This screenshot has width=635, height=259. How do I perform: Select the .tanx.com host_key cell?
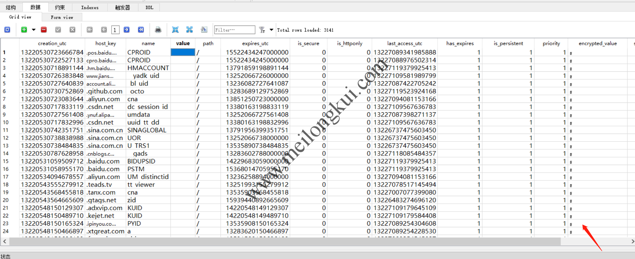pyautogui.click(x=106, y=192)
